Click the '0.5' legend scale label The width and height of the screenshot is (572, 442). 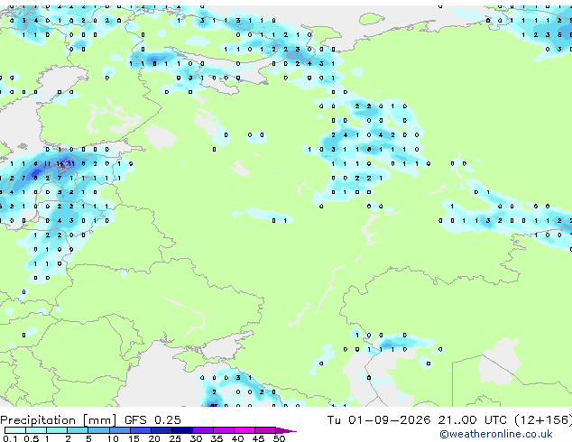32,438
